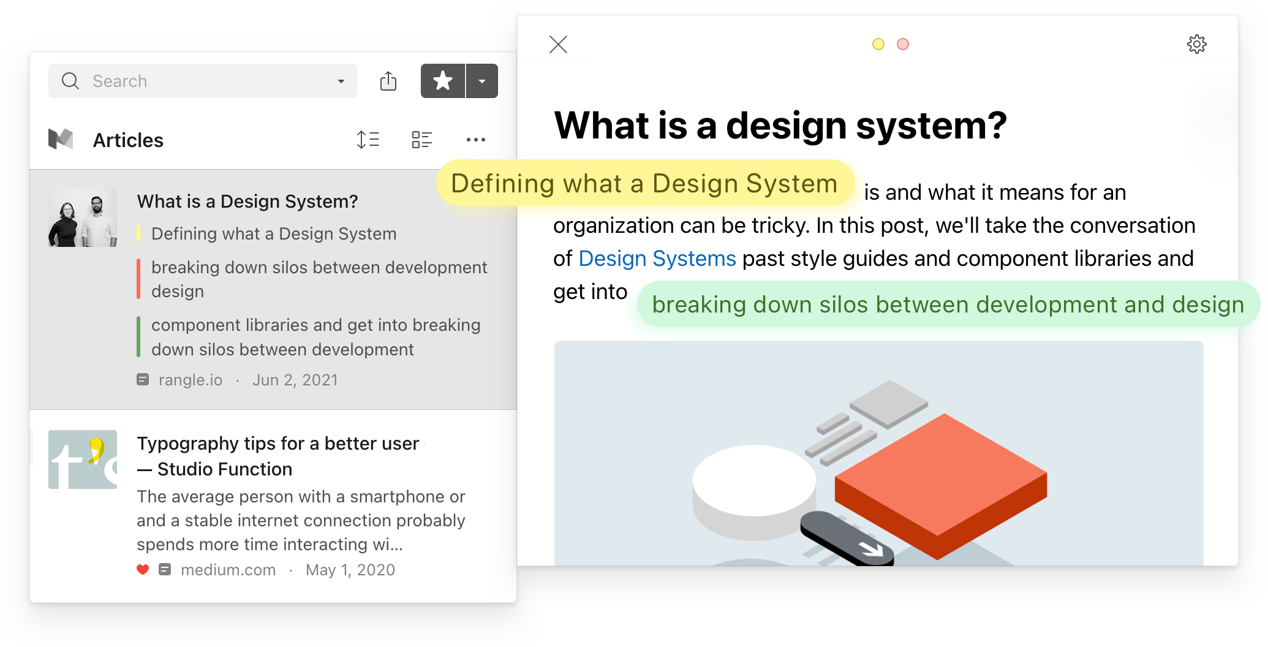Pick the red highlight color dot
Screen dimensions: 1268x647
(903, 44)
